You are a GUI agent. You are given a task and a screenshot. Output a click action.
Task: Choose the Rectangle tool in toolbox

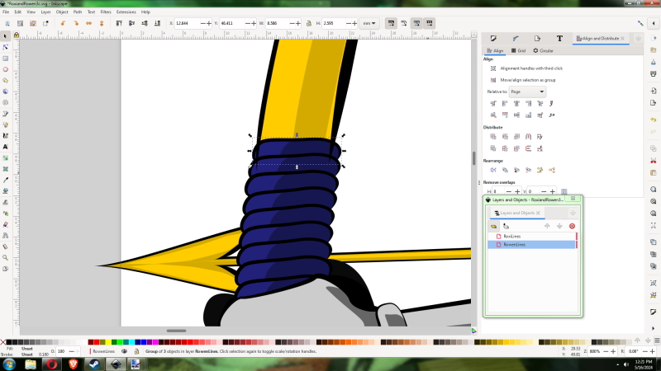click(6, 59)
